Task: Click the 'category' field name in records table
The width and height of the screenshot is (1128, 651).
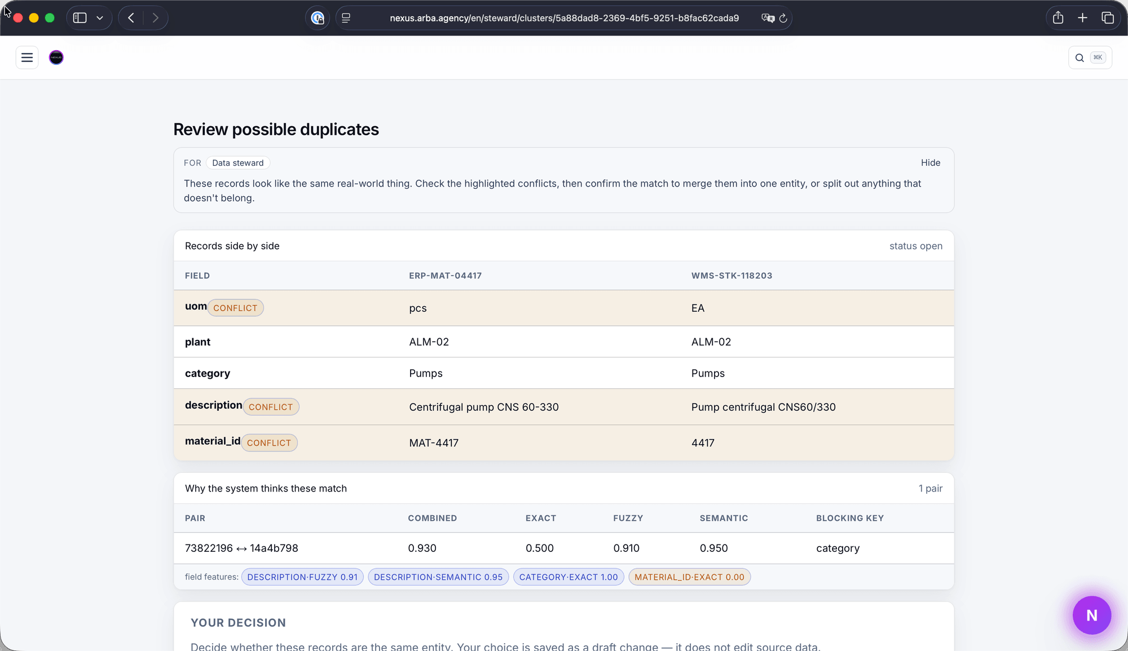Action: point(208,374)
